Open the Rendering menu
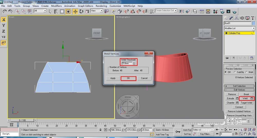Viewport: 257px width, 138px height. (101, 6)
